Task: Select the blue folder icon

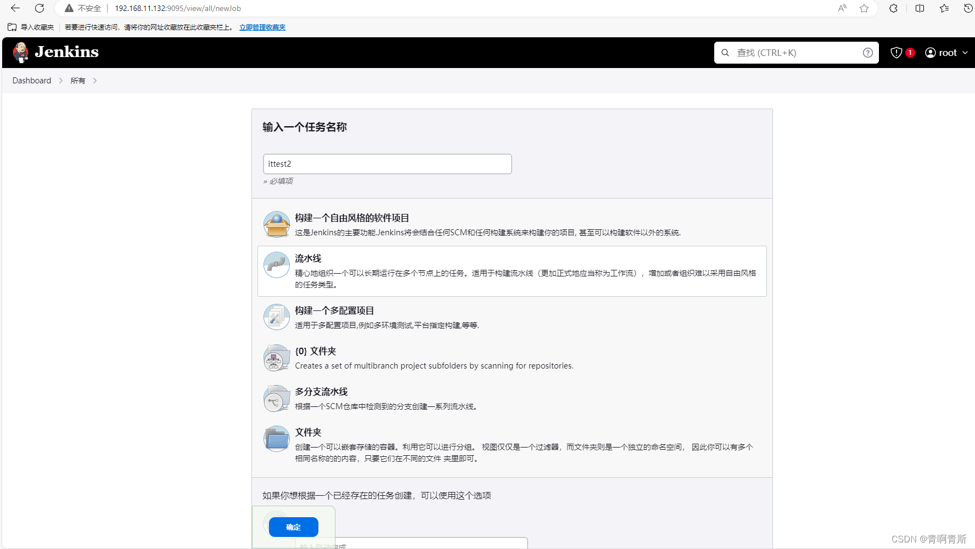Action: pos(277,439)
